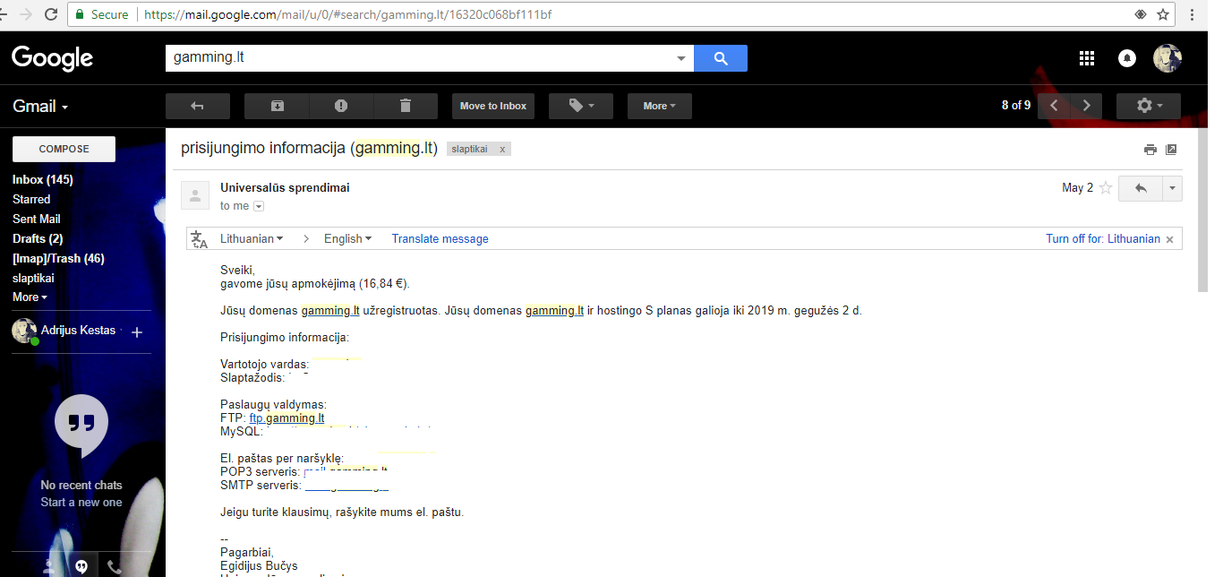Open Drafts (2) folder
1223x577 pixels.
[x=38, y=238]
